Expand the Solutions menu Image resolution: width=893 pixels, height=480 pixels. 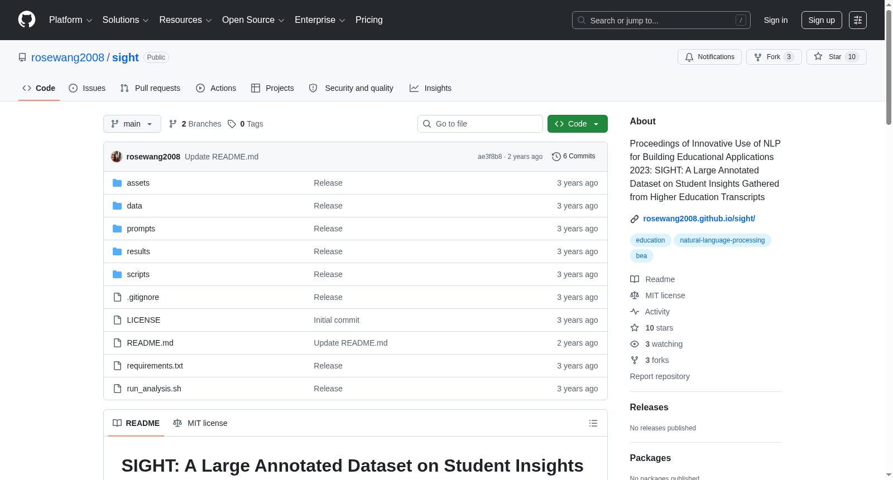(126, 20)
